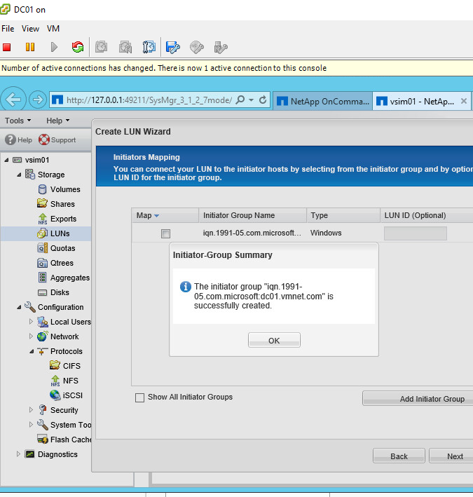The image size is (473, 497).
Task: Click the Help question mark icon
Action: (11, 139)
